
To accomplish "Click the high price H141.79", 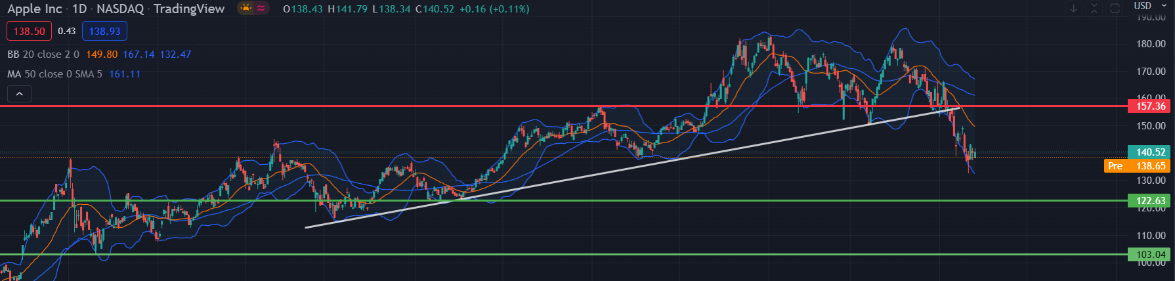I will [347, 9].
